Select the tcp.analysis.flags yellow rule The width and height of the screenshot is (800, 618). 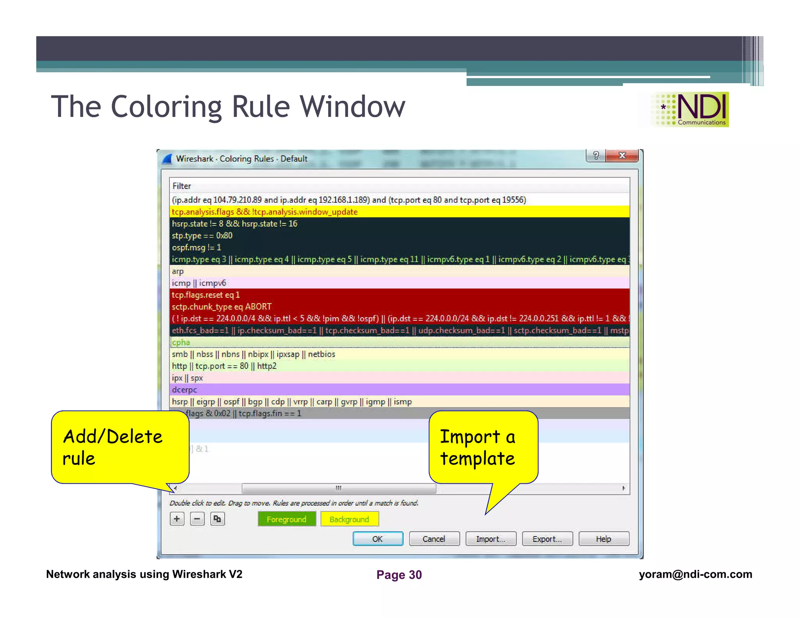point(400,212)
